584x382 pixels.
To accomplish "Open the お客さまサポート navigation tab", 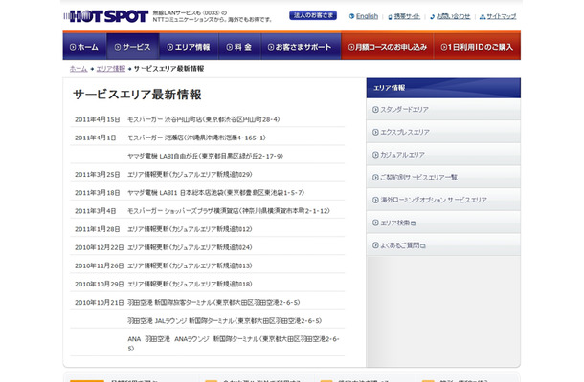I will coord(301,47).
